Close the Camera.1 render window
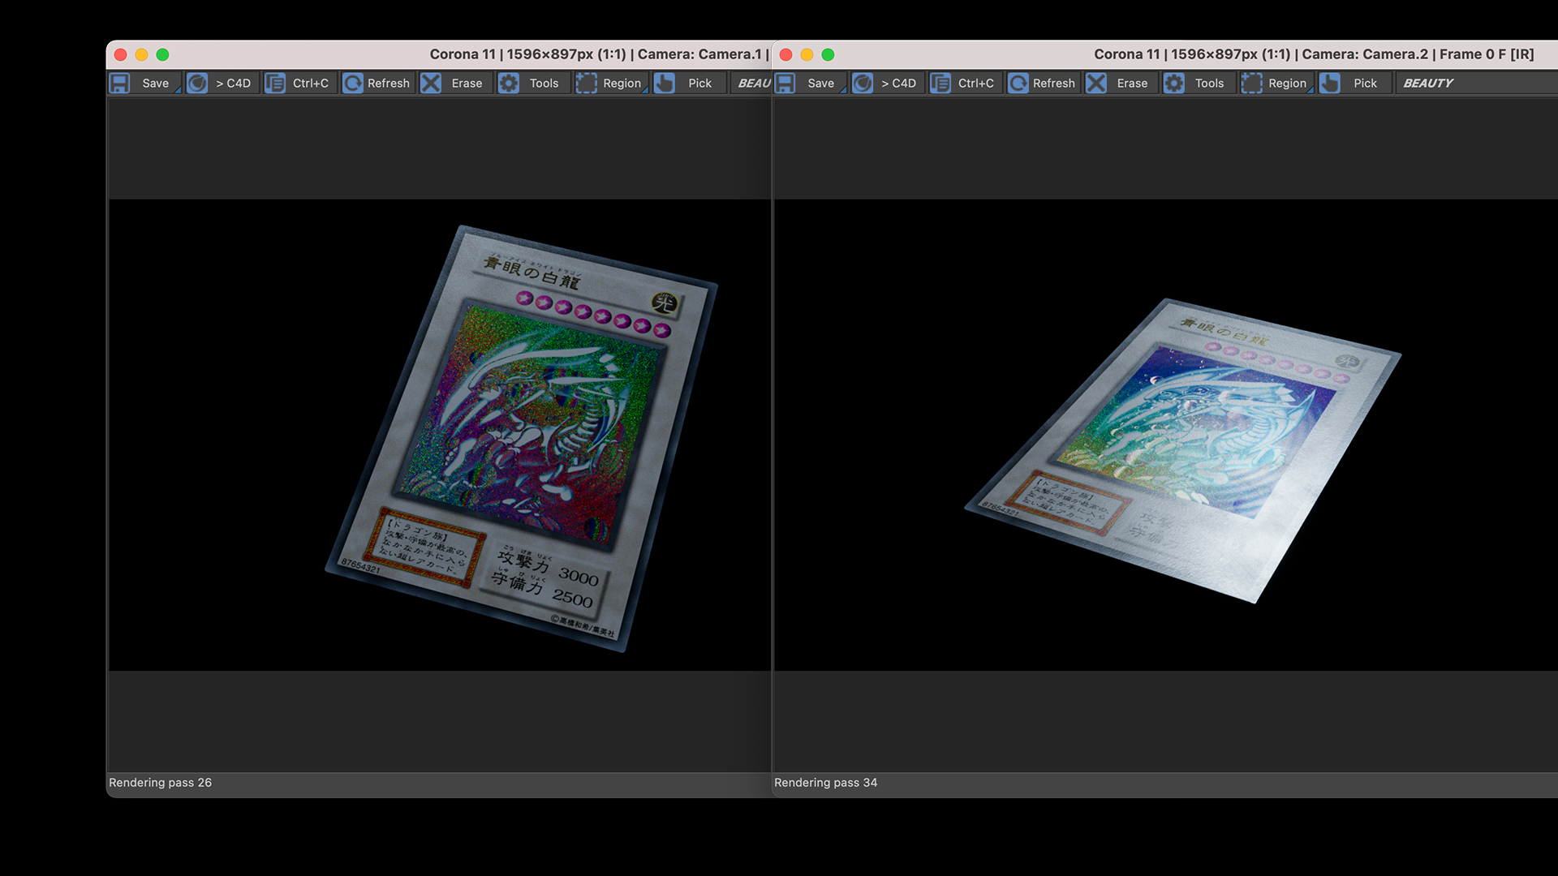Viewport: 1558px width, 876px height. (x=121, y=54)
